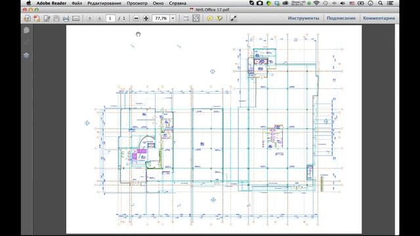This screenshot has width=420, height=236.
Task: Open the Инструменты panel
Action: coord(303,18)
